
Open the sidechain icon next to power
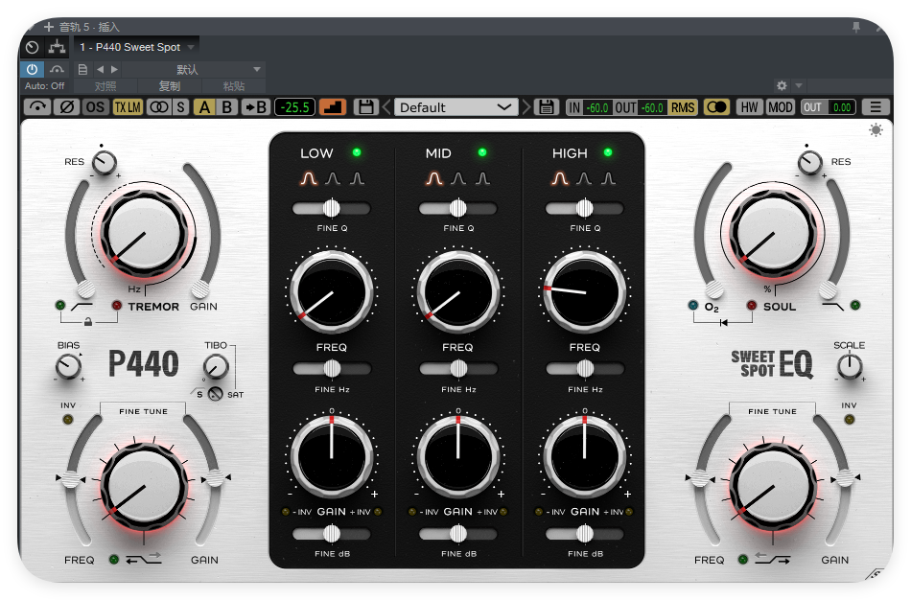pyautogui.click(x=57, y=69)
